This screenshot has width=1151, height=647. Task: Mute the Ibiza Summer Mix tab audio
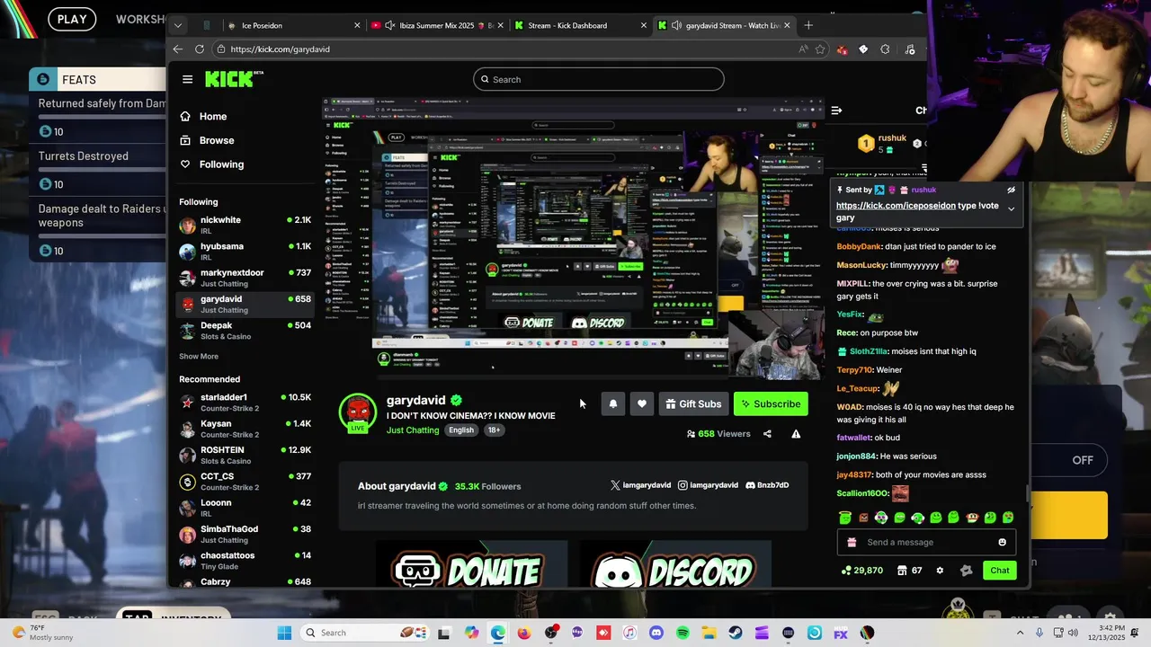(389, 25)
